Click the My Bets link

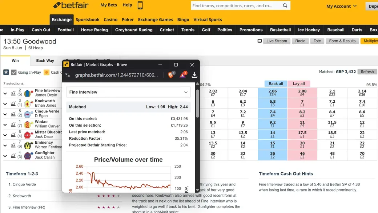click(109, 5)
